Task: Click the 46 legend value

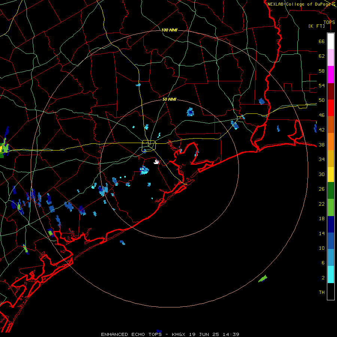Action: coord(322,115)
